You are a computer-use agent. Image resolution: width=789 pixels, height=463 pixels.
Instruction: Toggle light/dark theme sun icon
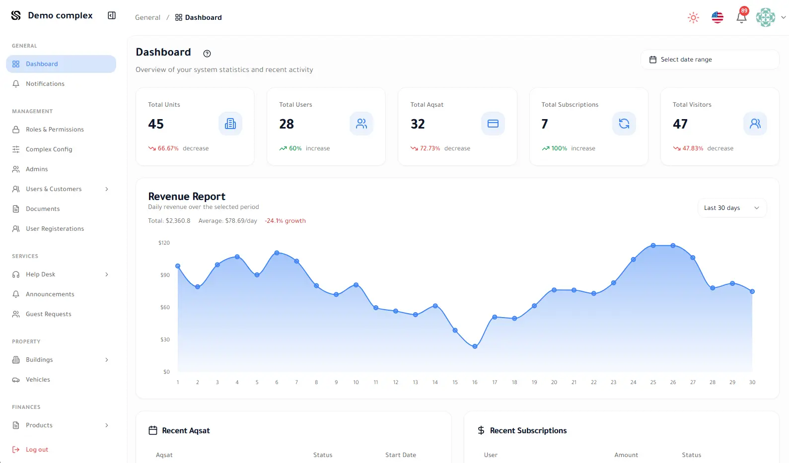(693, 17)
